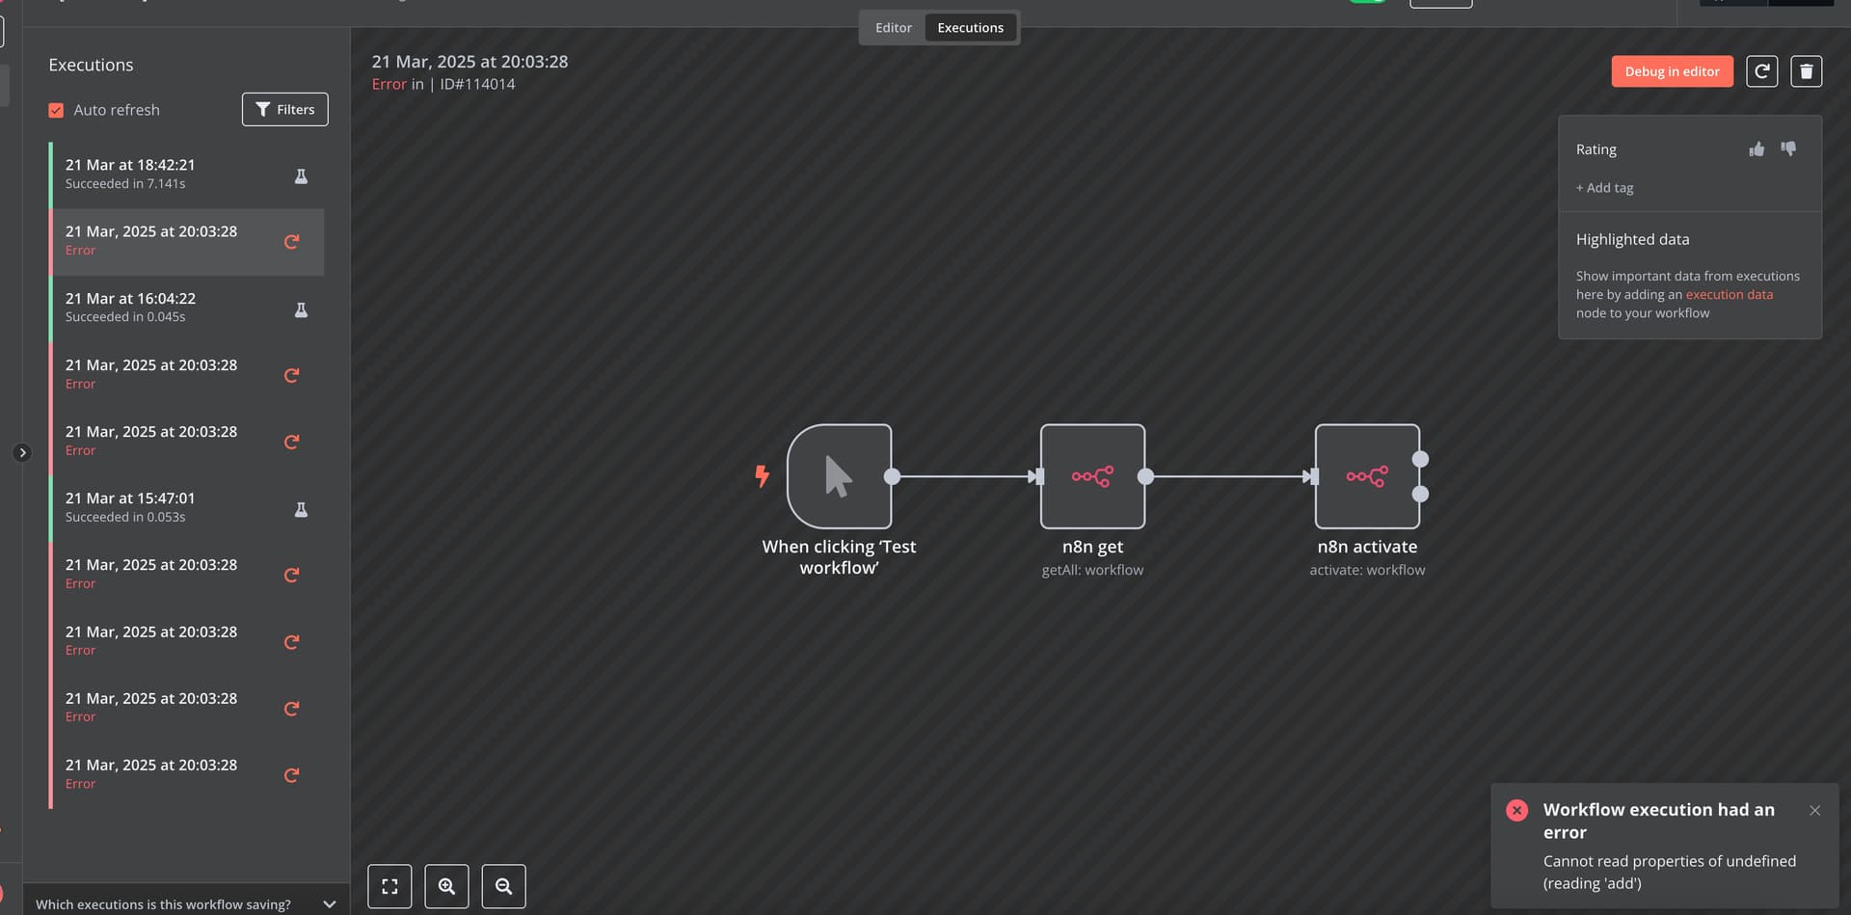Image resolution: width=1851 pixels, height=915 pixels.
Task: Click + Add tag
Action: pyautogui.click(x=1604, y=188)
